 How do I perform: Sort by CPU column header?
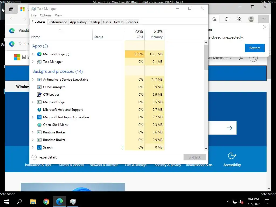[135, 34]
